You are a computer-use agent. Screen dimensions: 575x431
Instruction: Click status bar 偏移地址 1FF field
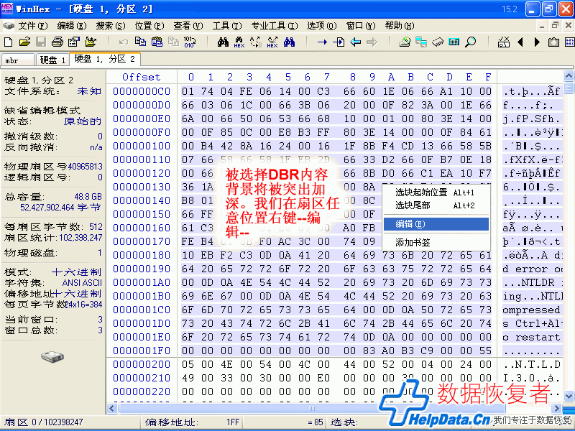coord(192,422)
